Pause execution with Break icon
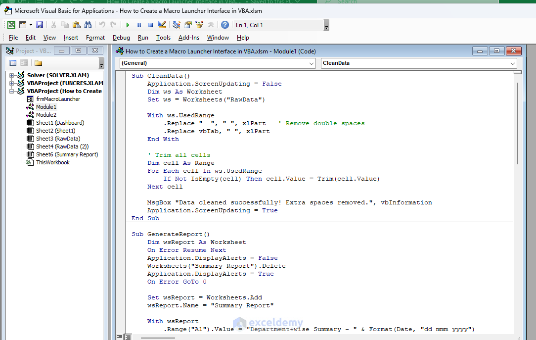 tap(139, 25)
